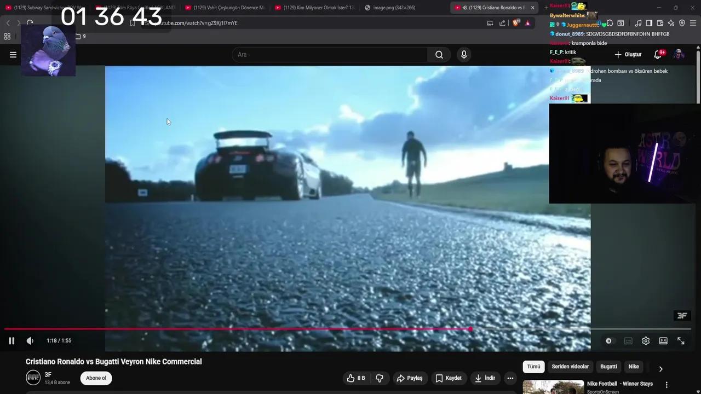
Task: Click the '13,4 B abone' subscriber count
Action: (57, 383)
